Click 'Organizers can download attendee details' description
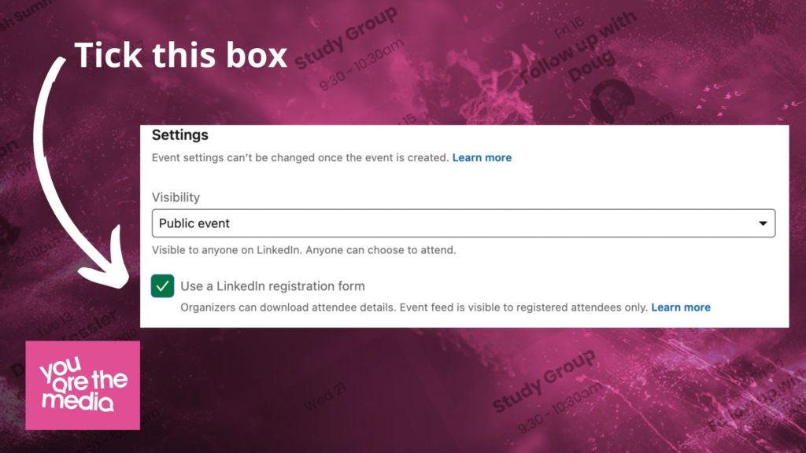 pyautogui.click(x=414, y=308)
